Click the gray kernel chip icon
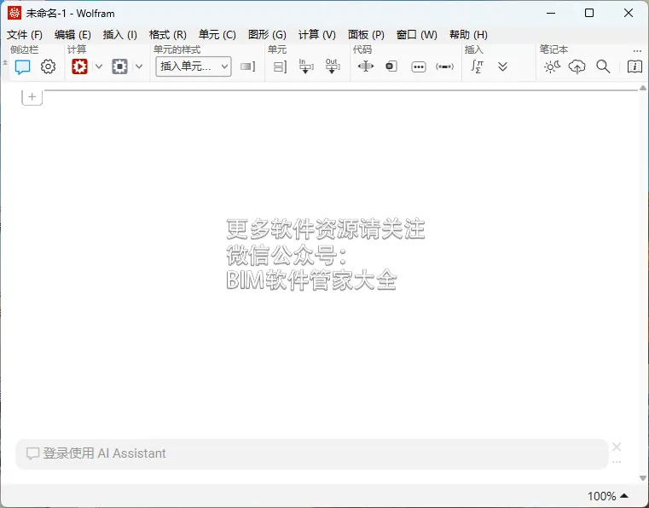649x508 pixels. (119, 66)
